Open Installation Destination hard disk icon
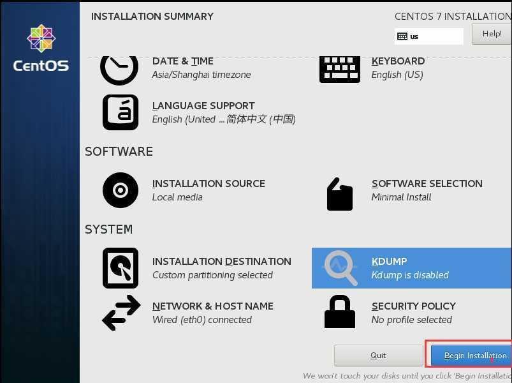Screen dimensions: 512x383 pos(121,268)
